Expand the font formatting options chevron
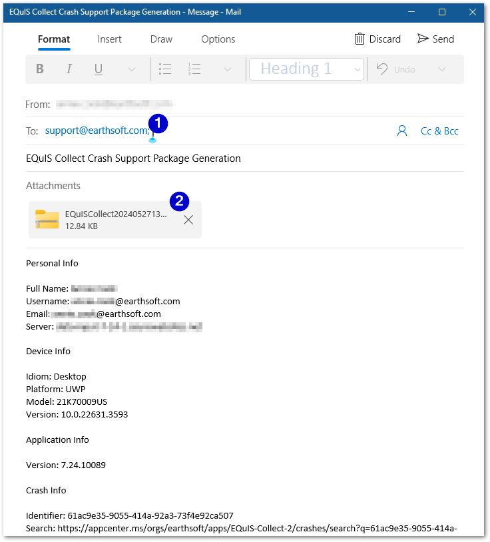This screenshot has width=490, height=542. 131,69
